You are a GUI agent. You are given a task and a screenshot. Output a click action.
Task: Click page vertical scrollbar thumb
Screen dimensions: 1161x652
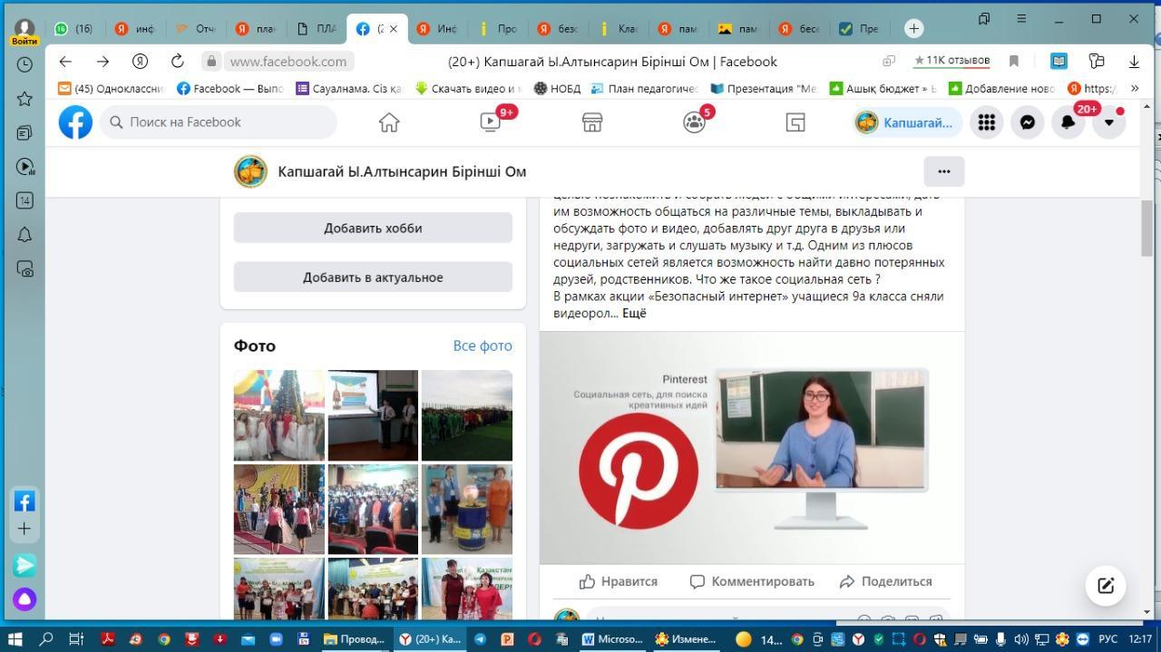coord(1146,227)
